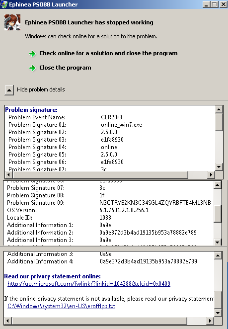Screen dimensions: 228x329
Task: Click up arrow of top details pane scrollbar
Action: coord(219,109)
